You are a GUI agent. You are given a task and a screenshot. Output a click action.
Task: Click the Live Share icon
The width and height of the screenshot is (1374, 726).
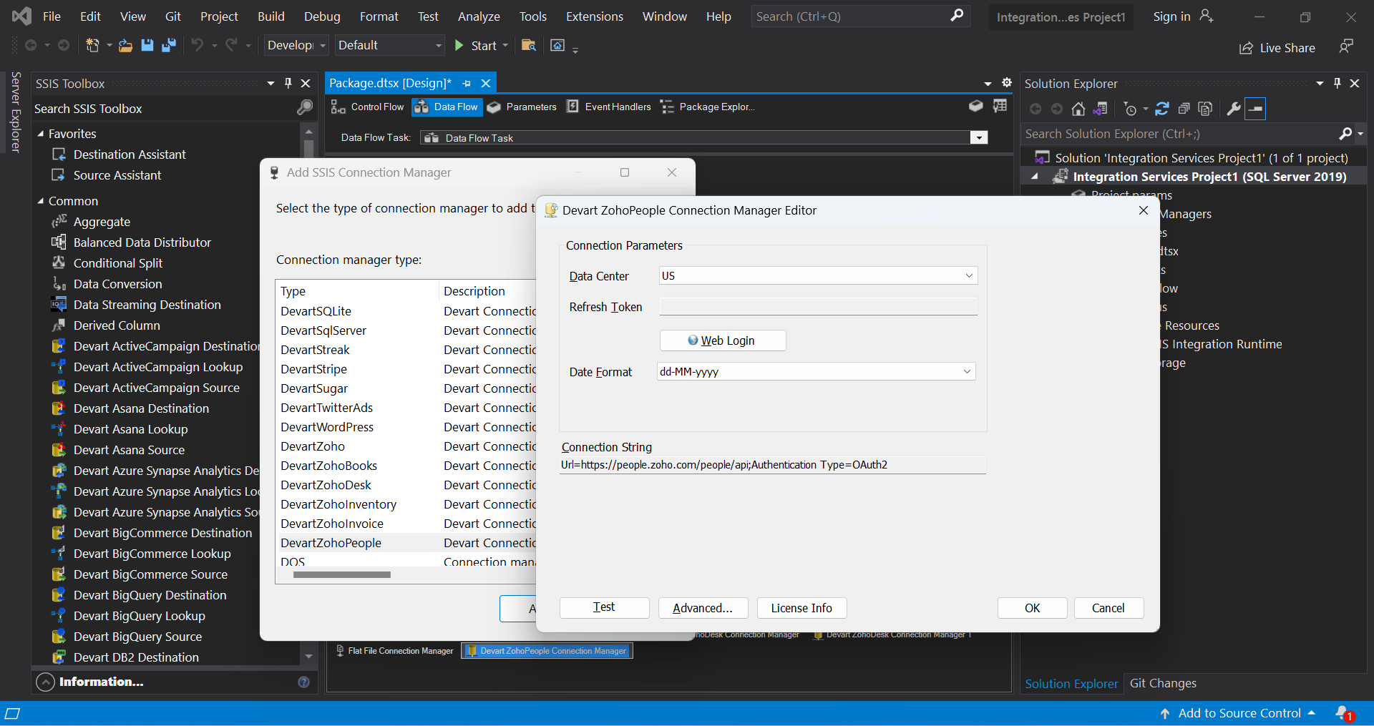(1246, 48)
